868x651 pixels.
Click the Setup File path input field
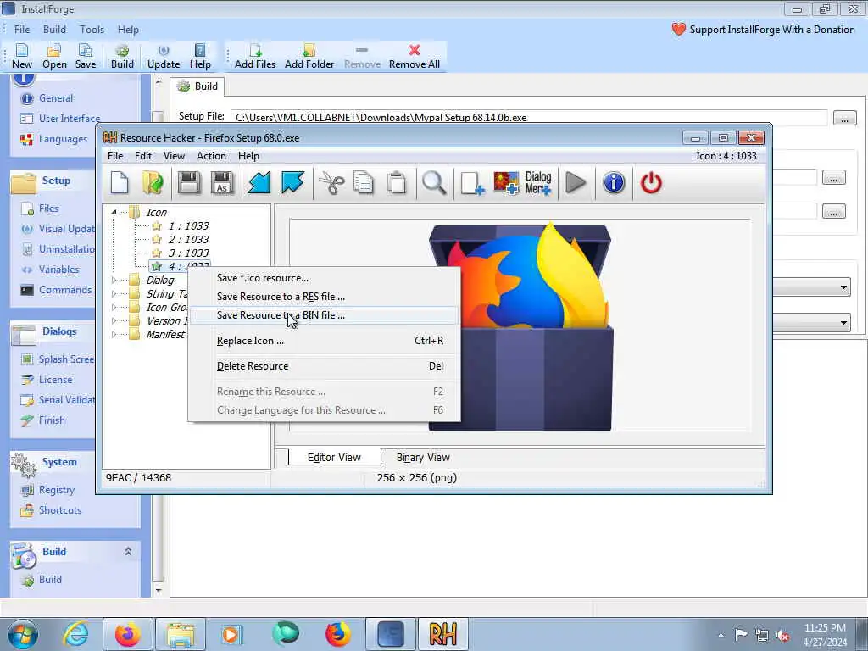[x=529, y=117]
